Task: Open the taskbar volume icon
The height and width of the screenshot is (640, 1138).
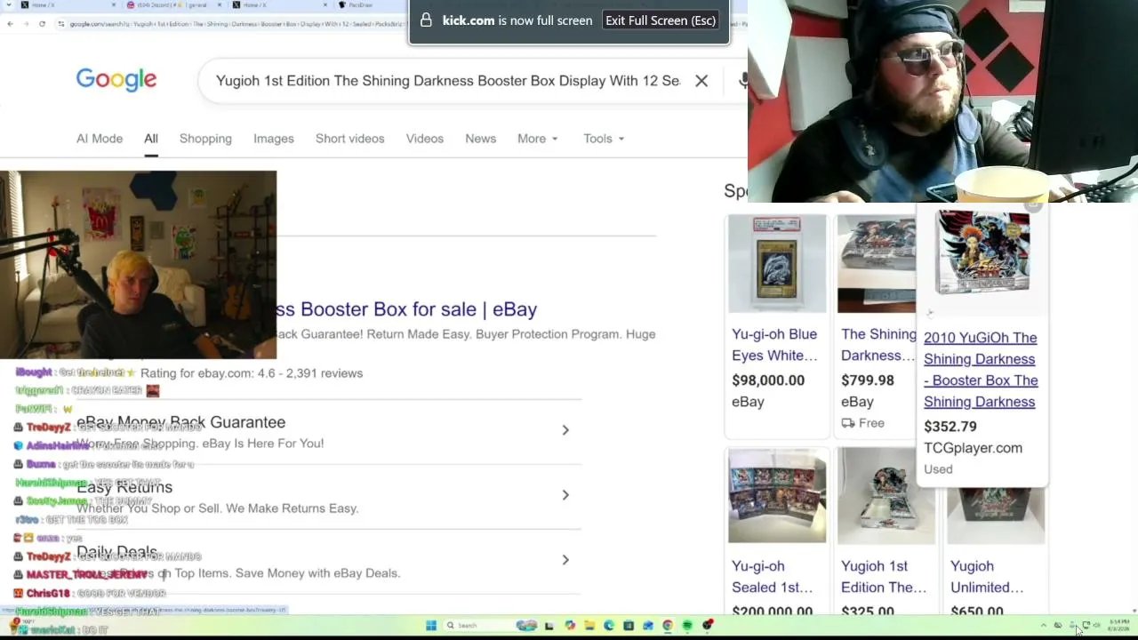Action: point(1099,626)
